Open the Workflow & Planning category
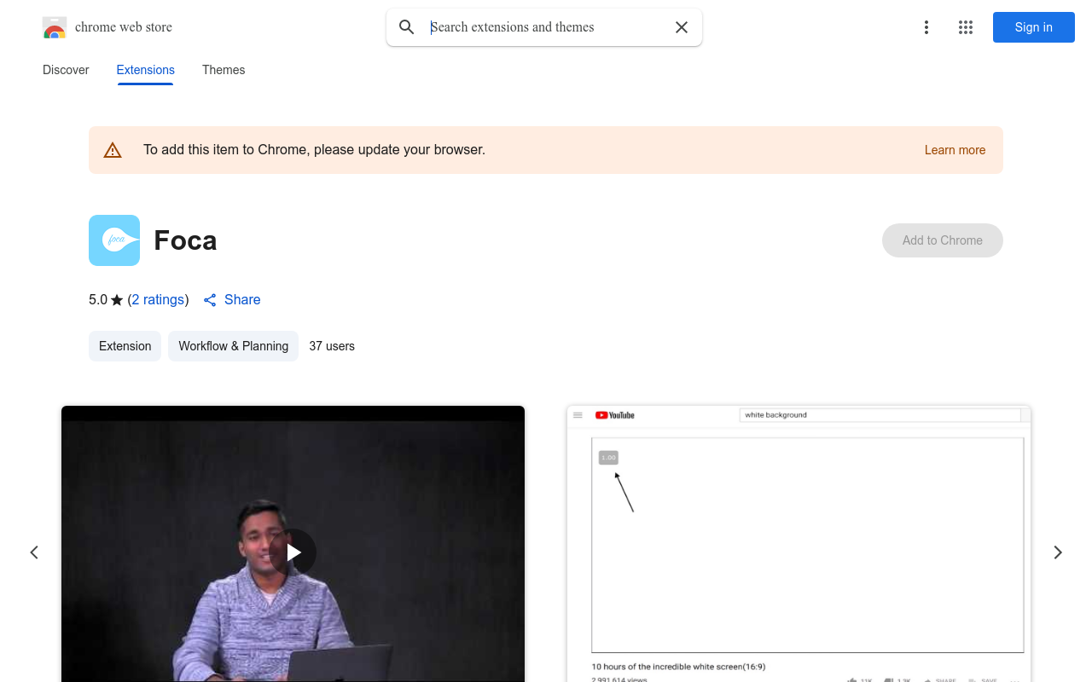The image size is (1092, 682). click(233, 346)
